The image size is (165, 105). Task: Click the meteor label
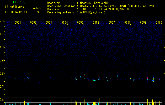[37, 8]
